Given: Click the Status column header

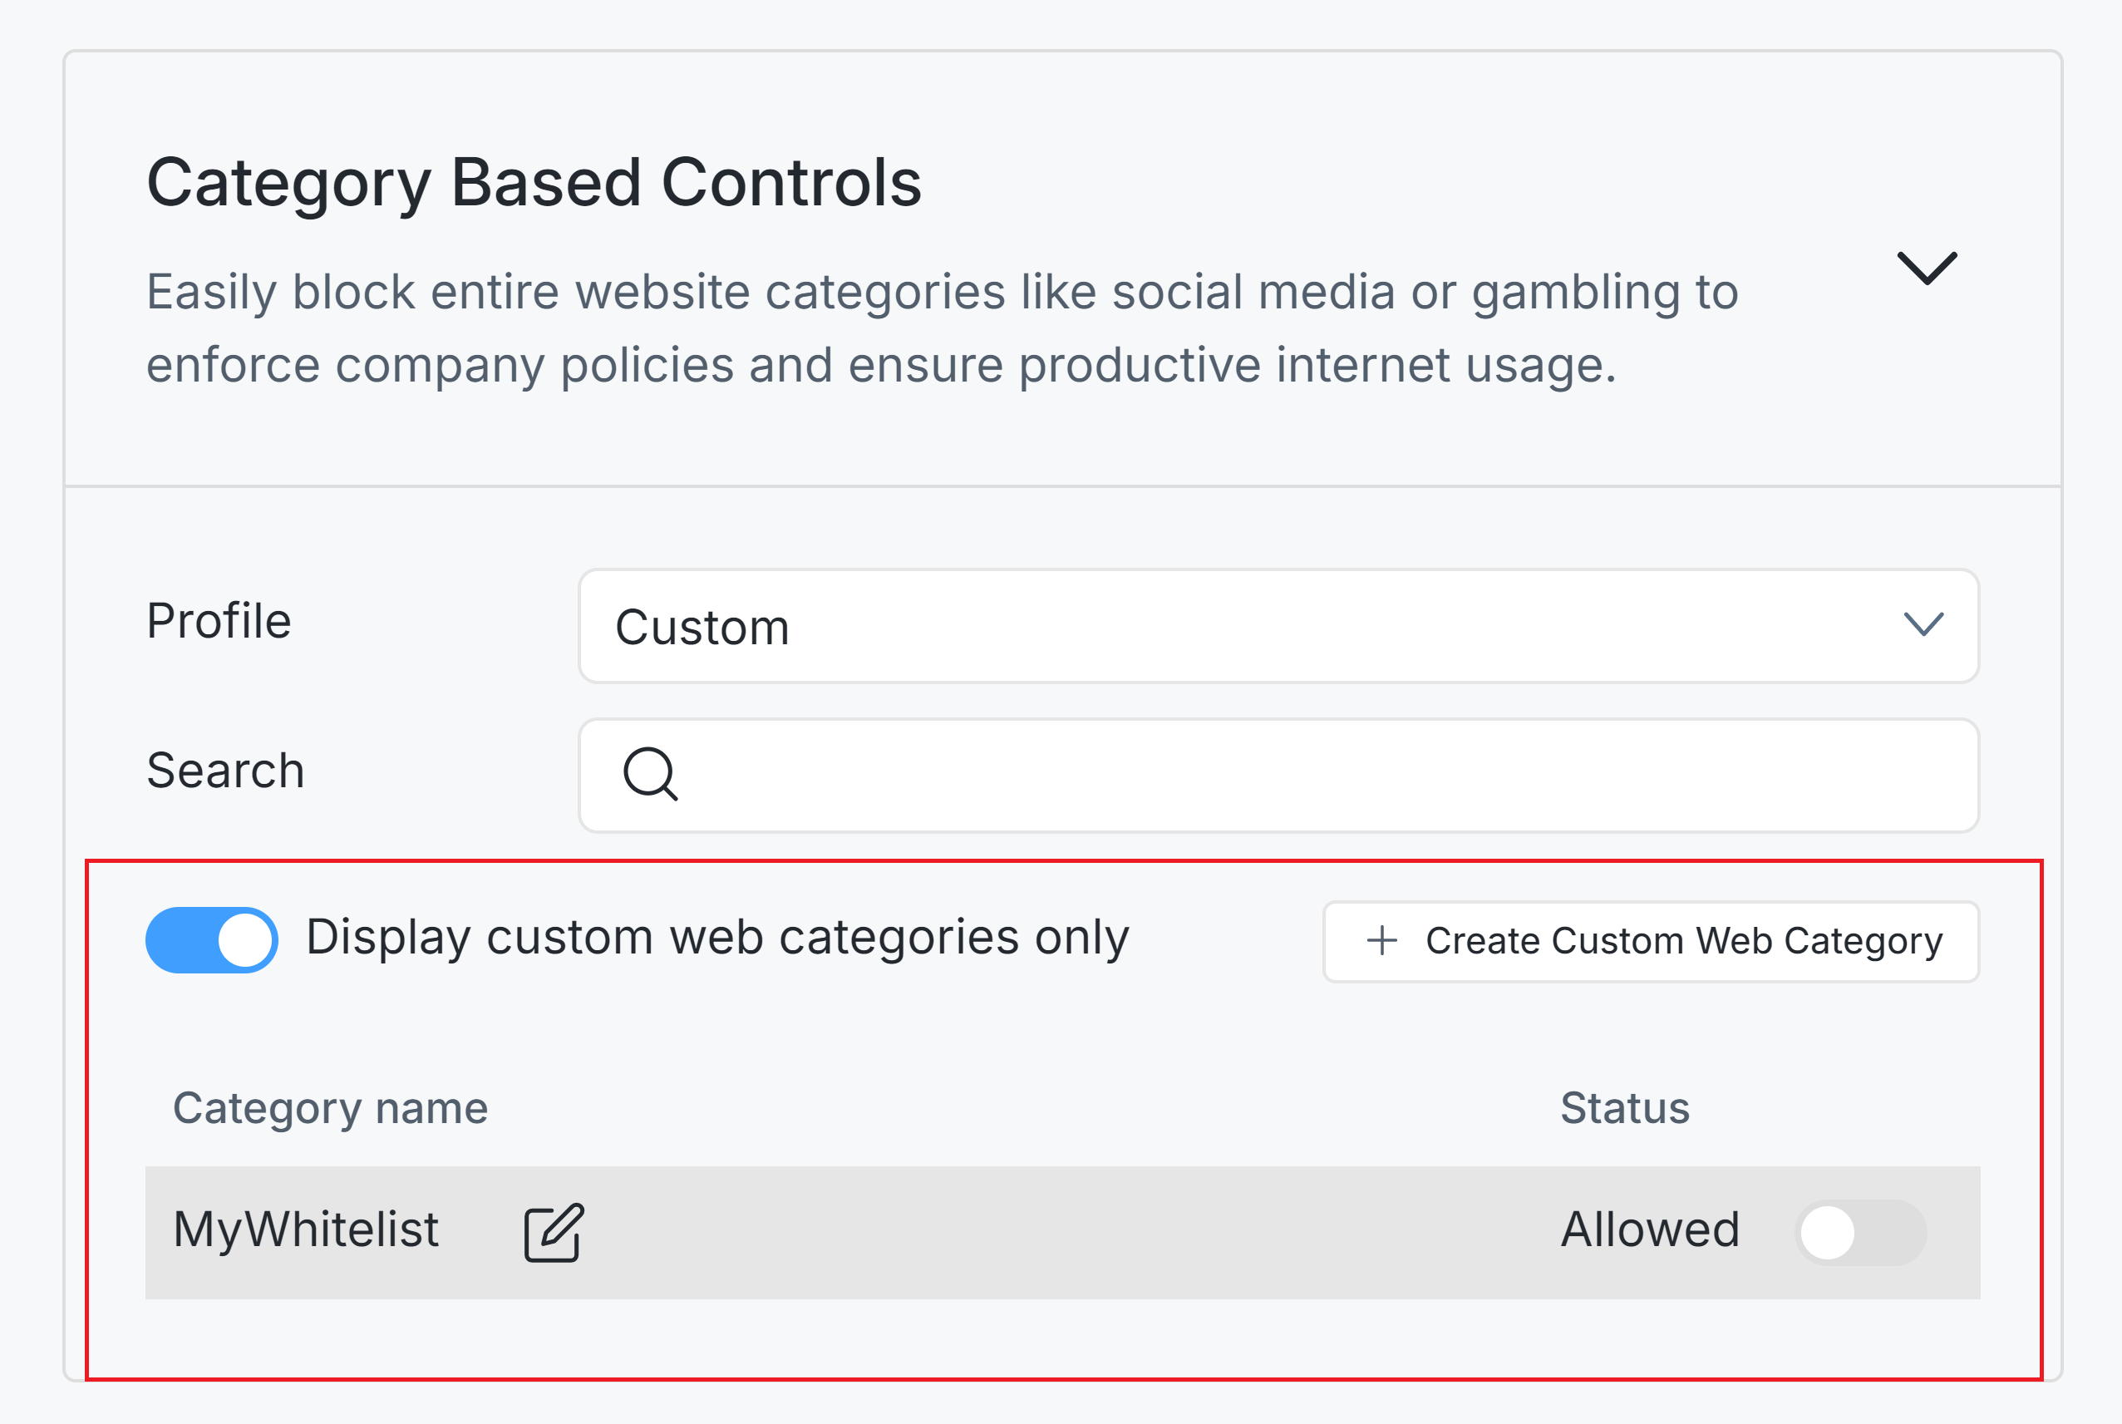Looking at the screenshot, I should click(1624, 1107).
